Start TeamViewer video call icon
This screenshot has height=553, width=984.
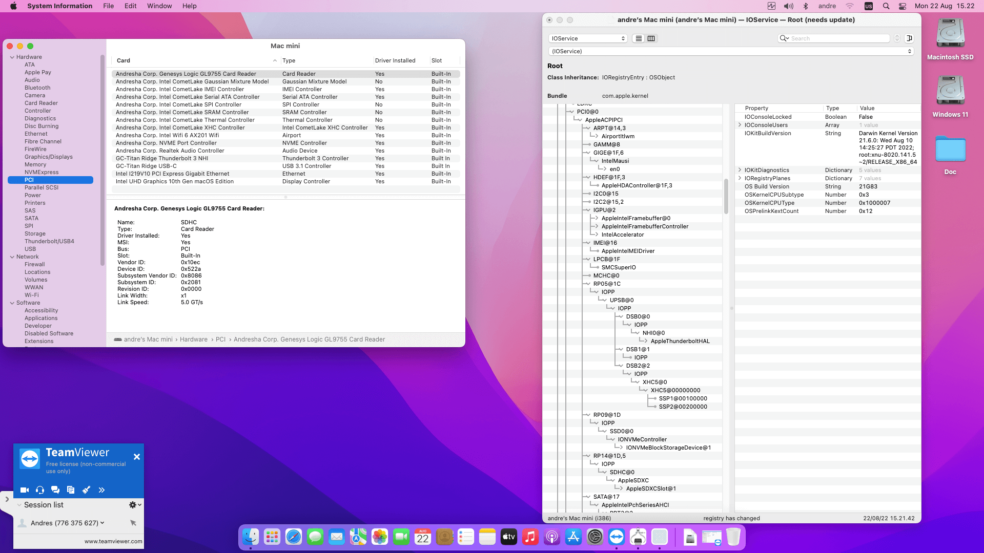pyautogui.click(x=24, y=490)
